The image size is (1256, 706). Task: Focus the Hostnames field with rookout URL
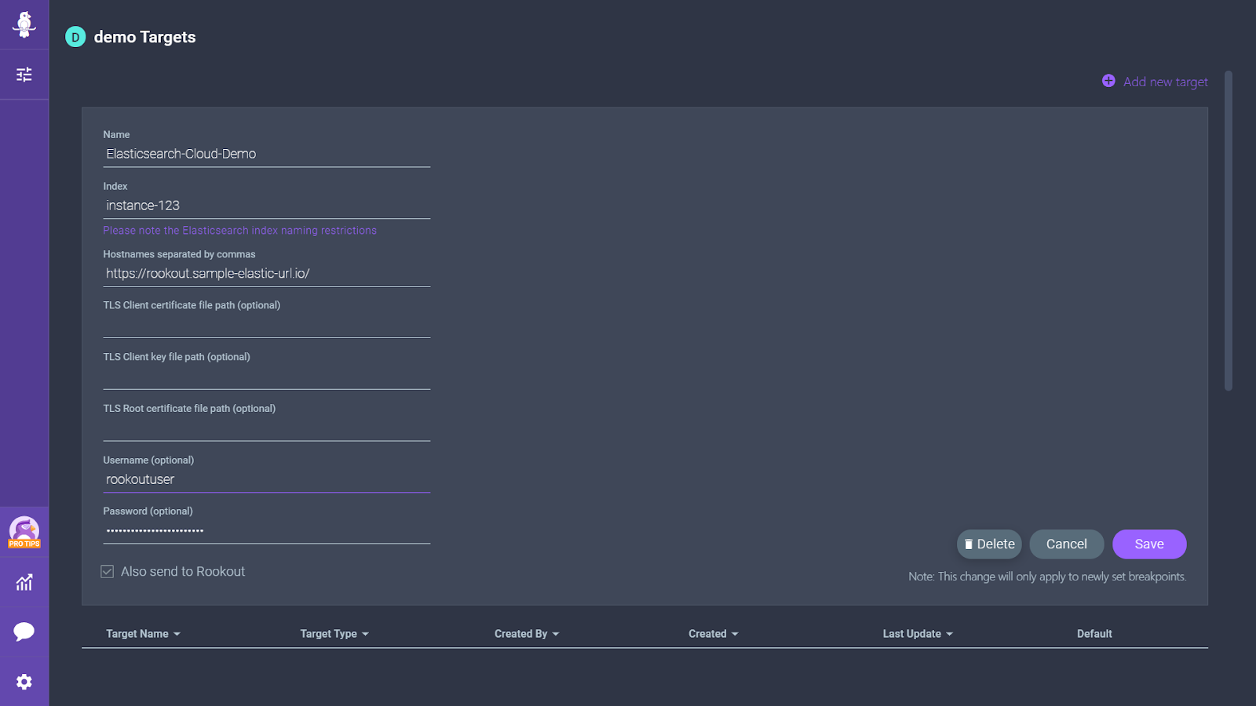[267, 274]
